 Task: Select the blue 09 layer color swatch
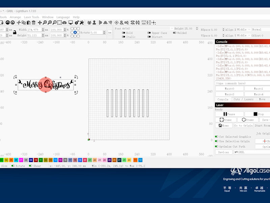point(31,160)
